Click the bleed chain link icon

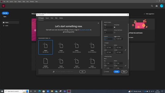[x=126, y=66]
